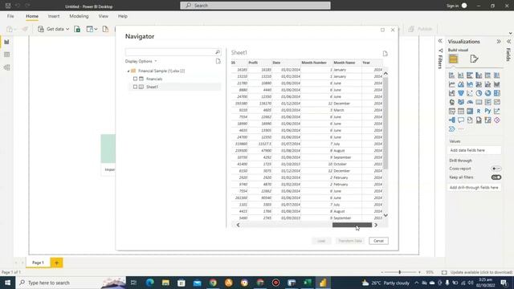
Task: Click Excel workbook icon in ribbon
Action: point(77,29)
